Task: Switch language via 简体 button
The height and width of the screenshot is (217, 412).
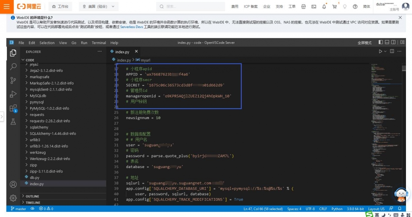Action: click(x=367, y=6)
